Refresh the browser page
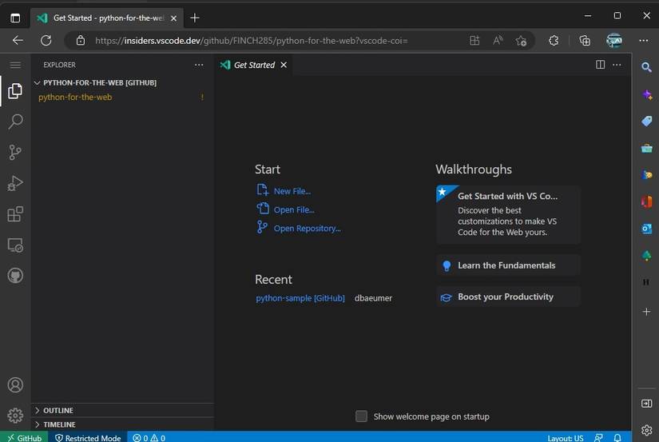Viewport: 659px width, 442px height. pos(46,41)
